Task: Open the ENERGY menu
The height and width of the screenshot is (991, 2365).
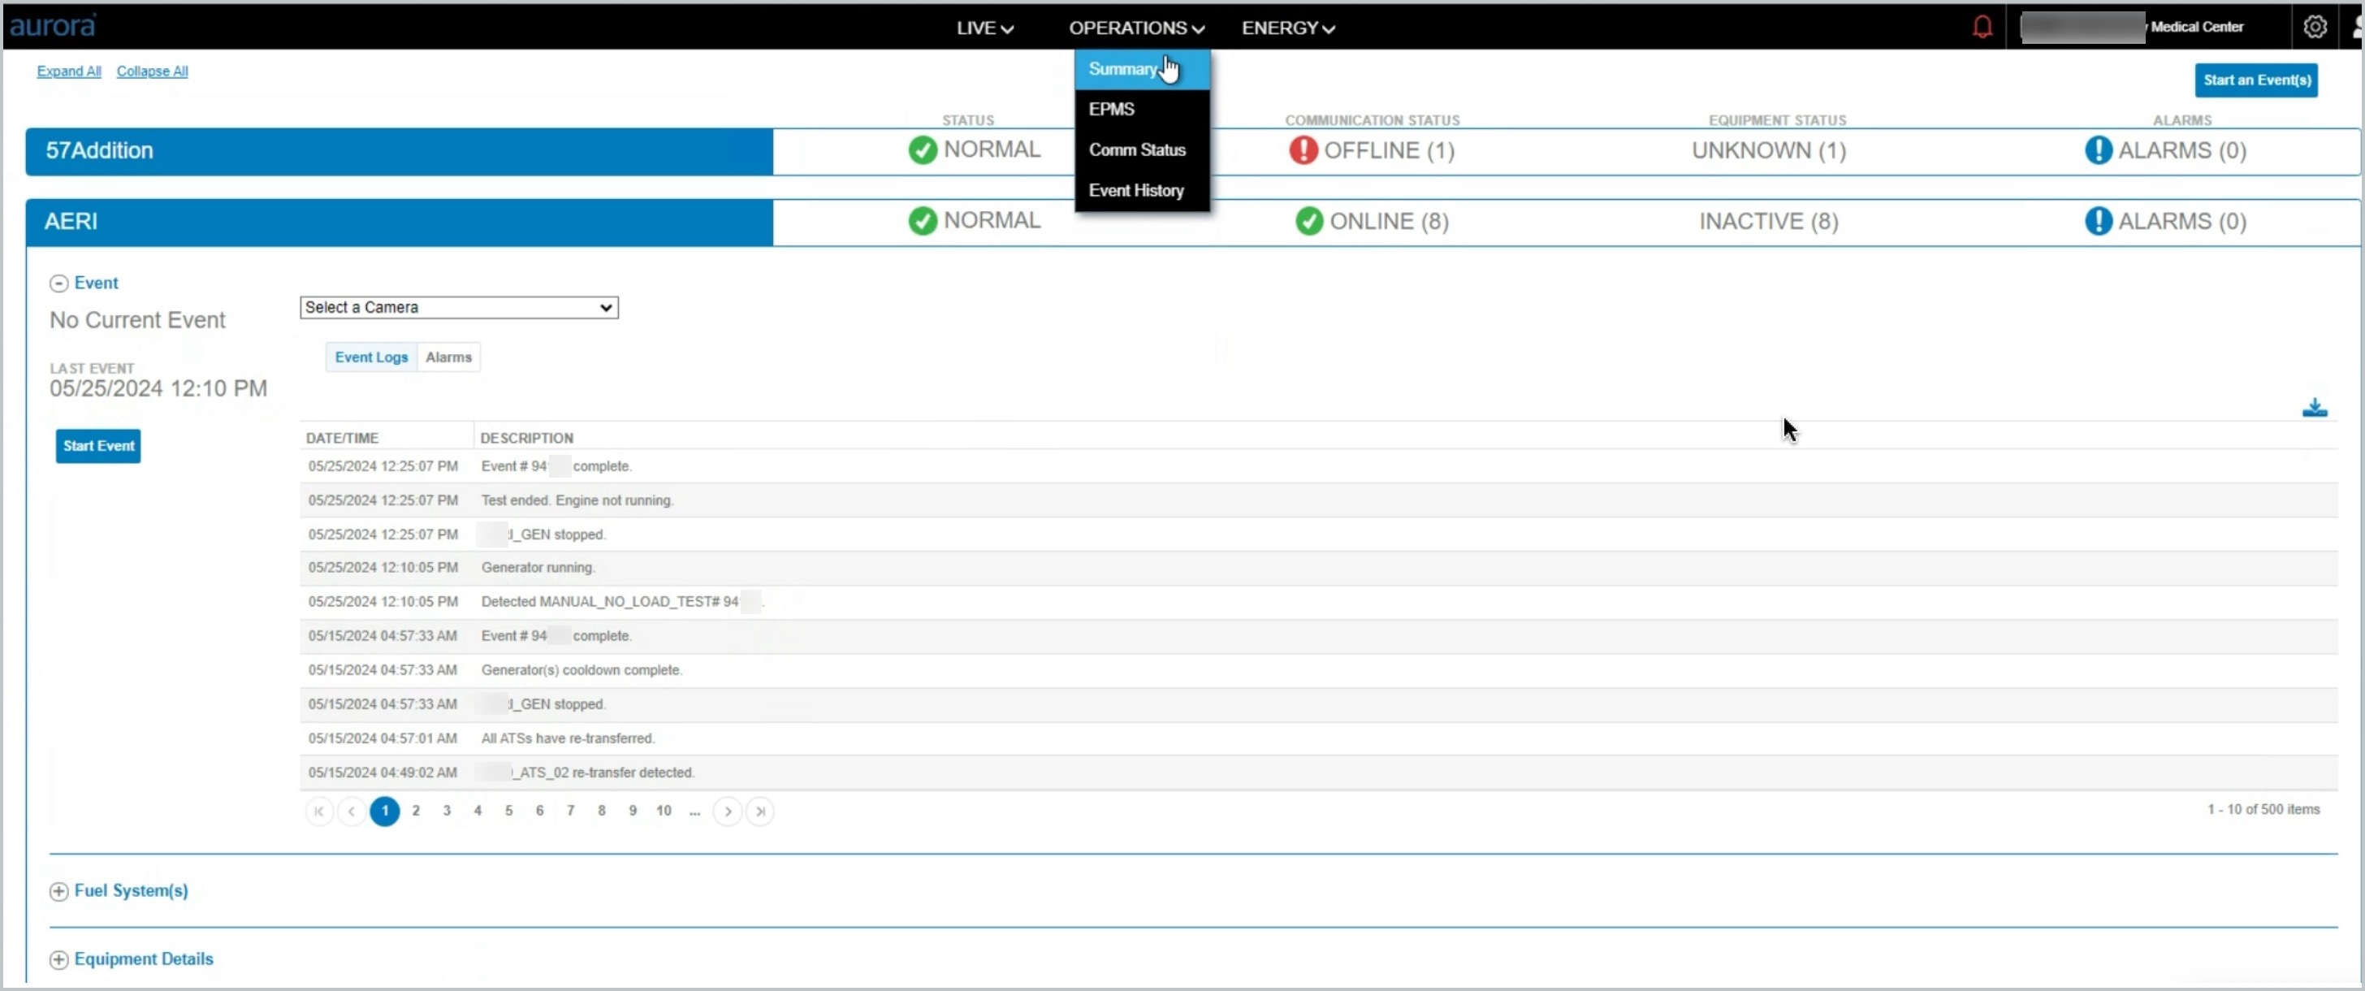Action: 1287,28
